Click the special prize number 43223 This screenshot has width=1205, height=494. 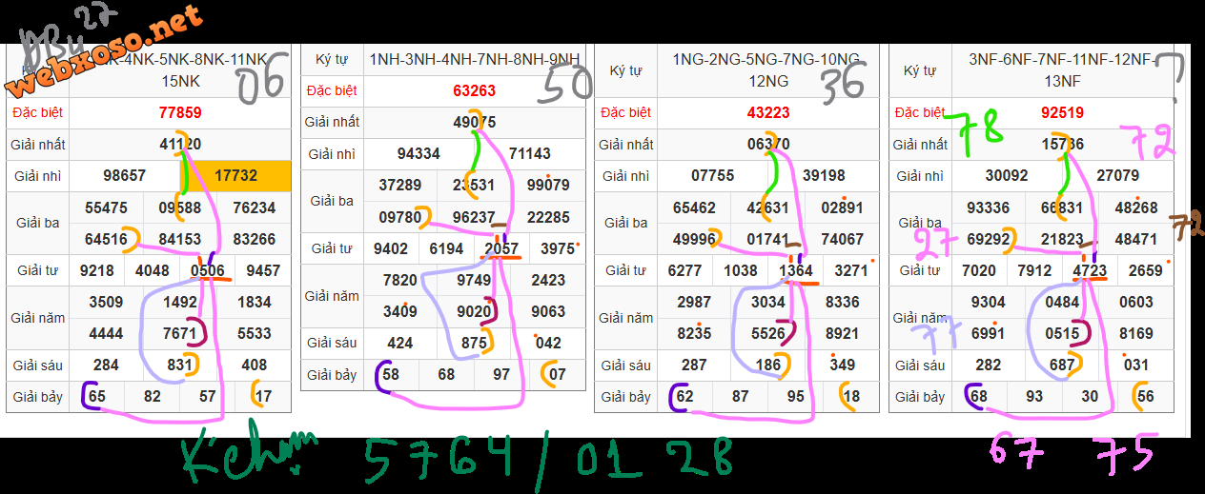[768, 112]
